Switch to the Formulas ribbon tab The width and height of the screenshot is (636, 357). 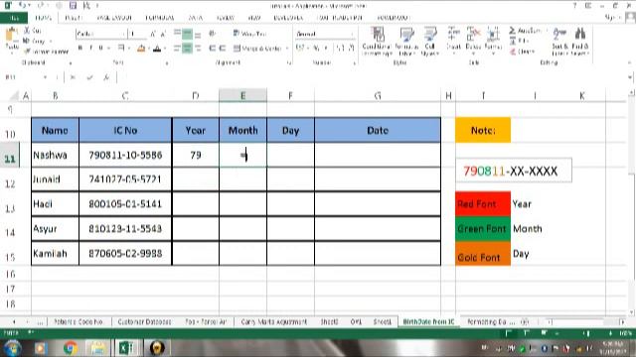tap(160, 18)
